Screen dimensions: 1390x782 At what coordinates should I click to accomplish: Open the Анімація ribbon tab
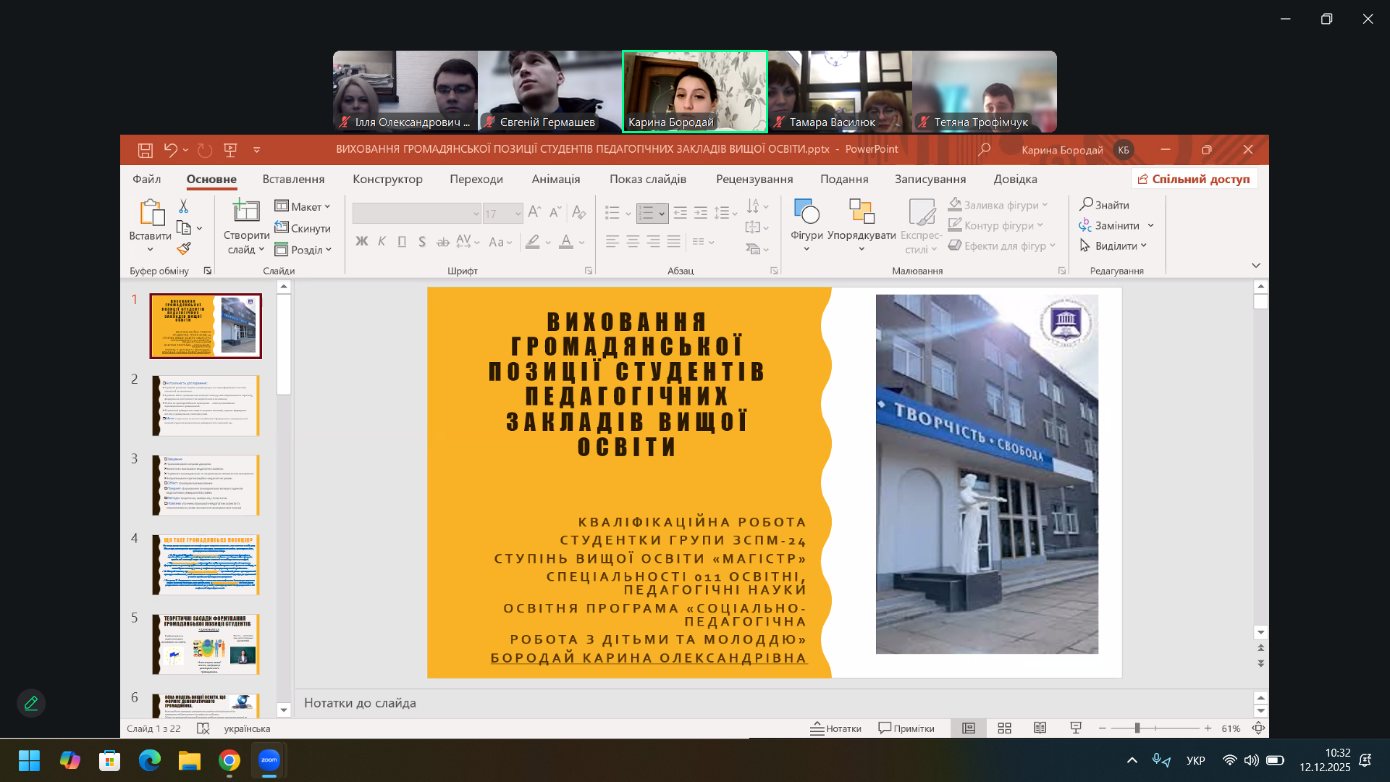pyautogui.click(x=555, y=179)
